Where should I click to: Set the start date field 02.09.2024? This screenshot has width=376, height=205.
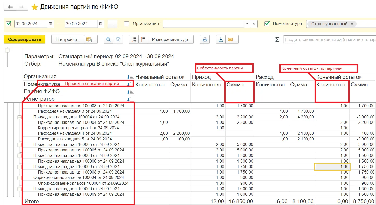(x=31, y=24)
